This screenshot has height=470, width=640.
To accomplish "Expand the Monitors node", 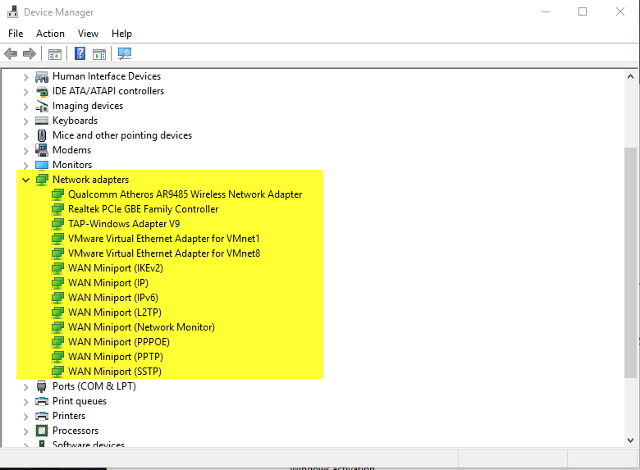I will pos(25,166).
